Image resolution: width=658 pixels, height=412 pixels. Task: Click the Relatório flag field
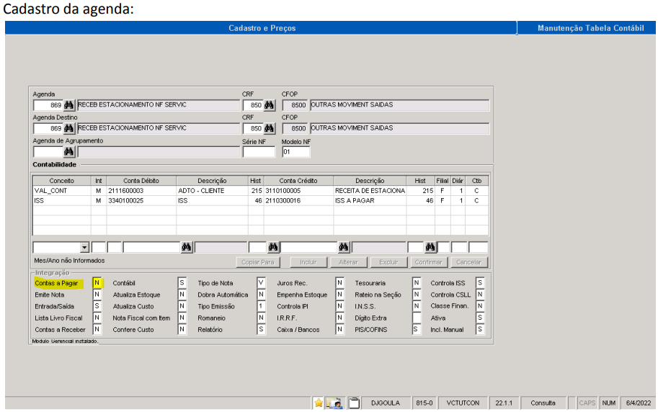(x=261, y=329)
